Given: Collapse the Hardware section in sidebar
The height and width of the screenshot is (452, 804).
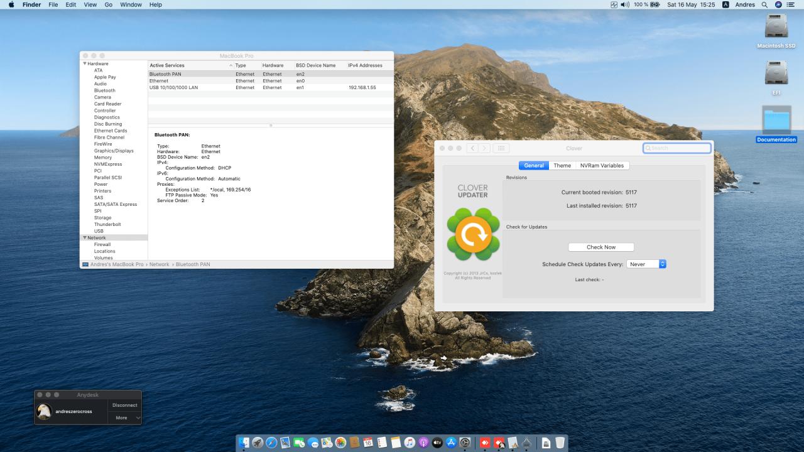Looking at the screenshot, I should pyautogui.click(x=85, y=63).
